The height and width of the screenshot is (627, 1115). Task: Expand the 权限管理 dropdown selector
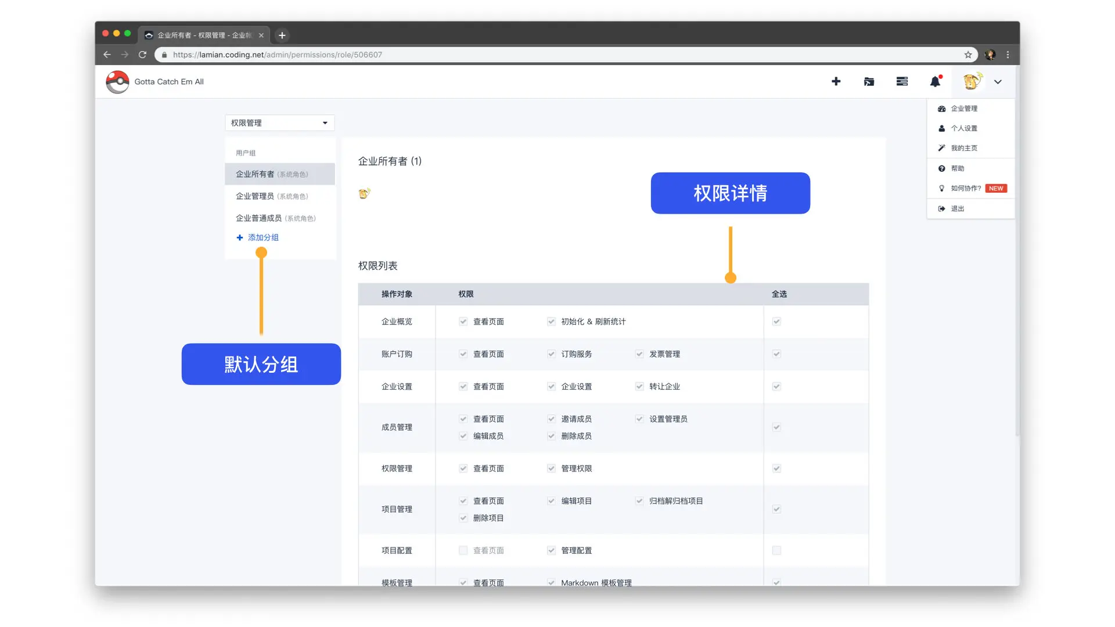click(x=279, y=123)
